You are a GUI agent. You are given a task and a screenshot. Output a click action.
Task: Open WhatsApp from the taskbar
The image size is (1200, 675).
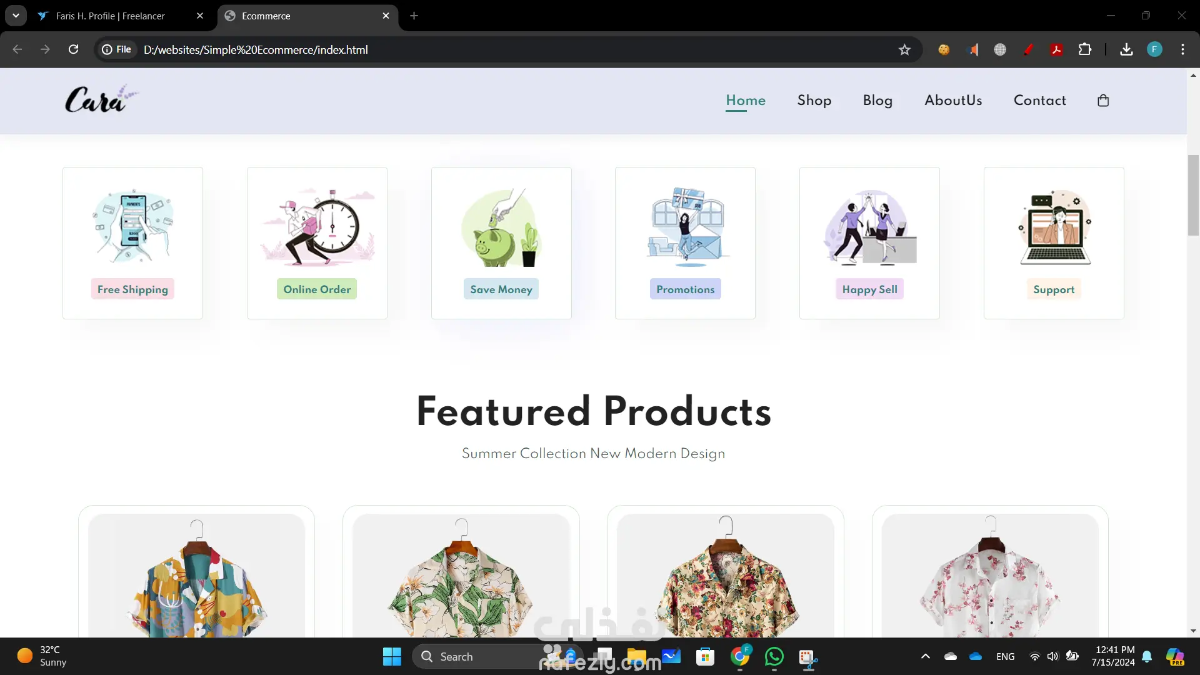(774, 656)
